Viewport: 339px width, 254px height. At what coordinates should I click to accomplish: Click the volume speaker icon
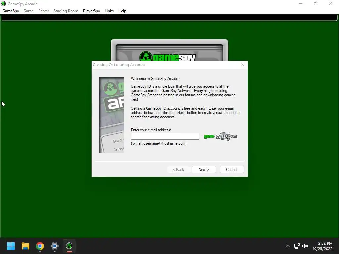[305, 246]
